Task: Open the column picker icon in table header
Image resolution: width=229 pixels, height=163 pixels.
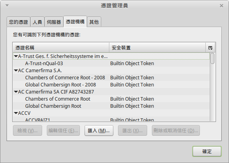Action: point(210,48)
